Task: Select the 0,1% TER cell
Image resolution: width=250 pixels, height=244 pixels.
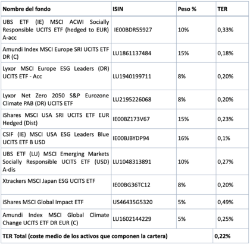Action: coord(224,138)
